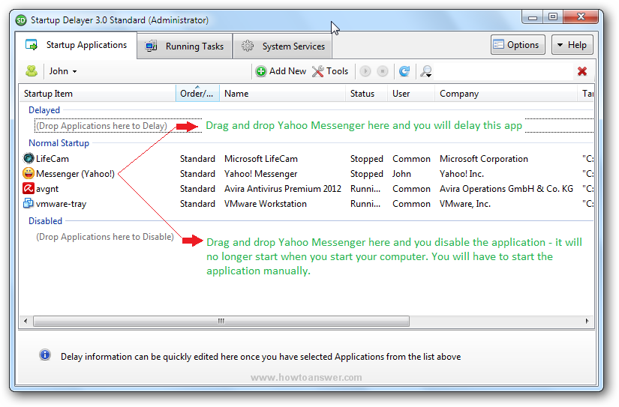Image resolution: width=619 pixels, height=407 pixels.
Task: Click the Options button
Action: [518, 44]
